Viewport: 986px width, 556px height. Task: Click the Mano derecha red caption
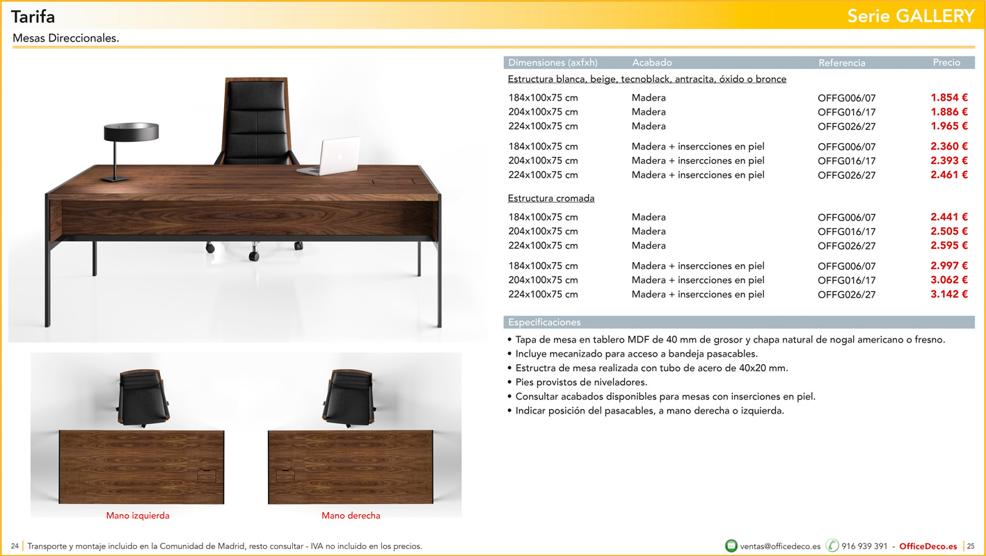351,516
